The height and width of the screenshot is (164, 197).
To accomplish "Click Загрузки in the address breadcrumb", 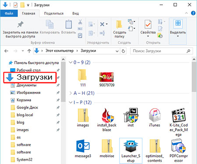I will [88, 51].
